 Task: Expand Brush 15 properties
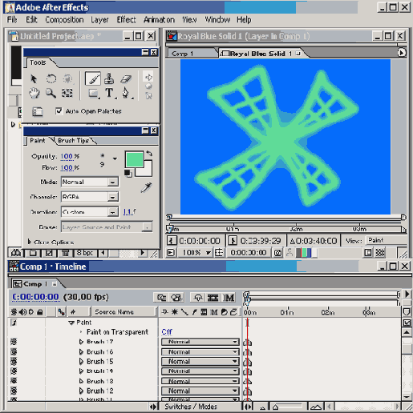click(82, 362)
